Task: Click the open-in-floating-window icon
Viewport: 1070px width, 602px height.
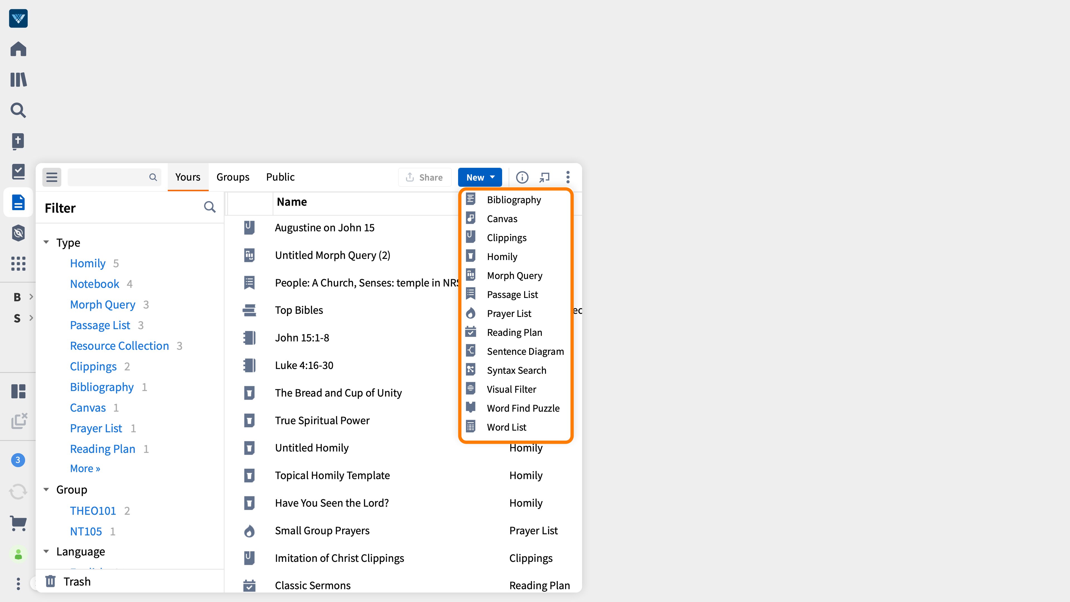Action: [x=544, y=177]
